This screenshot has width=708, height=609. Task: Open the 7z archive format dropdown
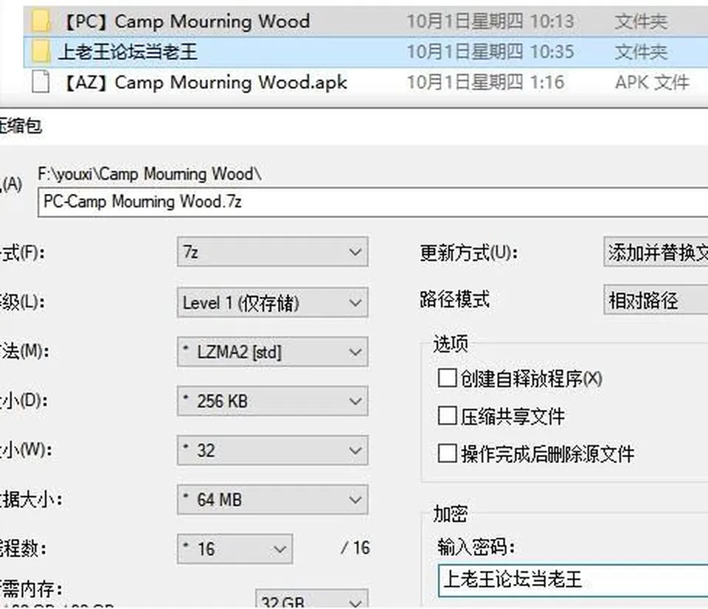pos(272,251)
